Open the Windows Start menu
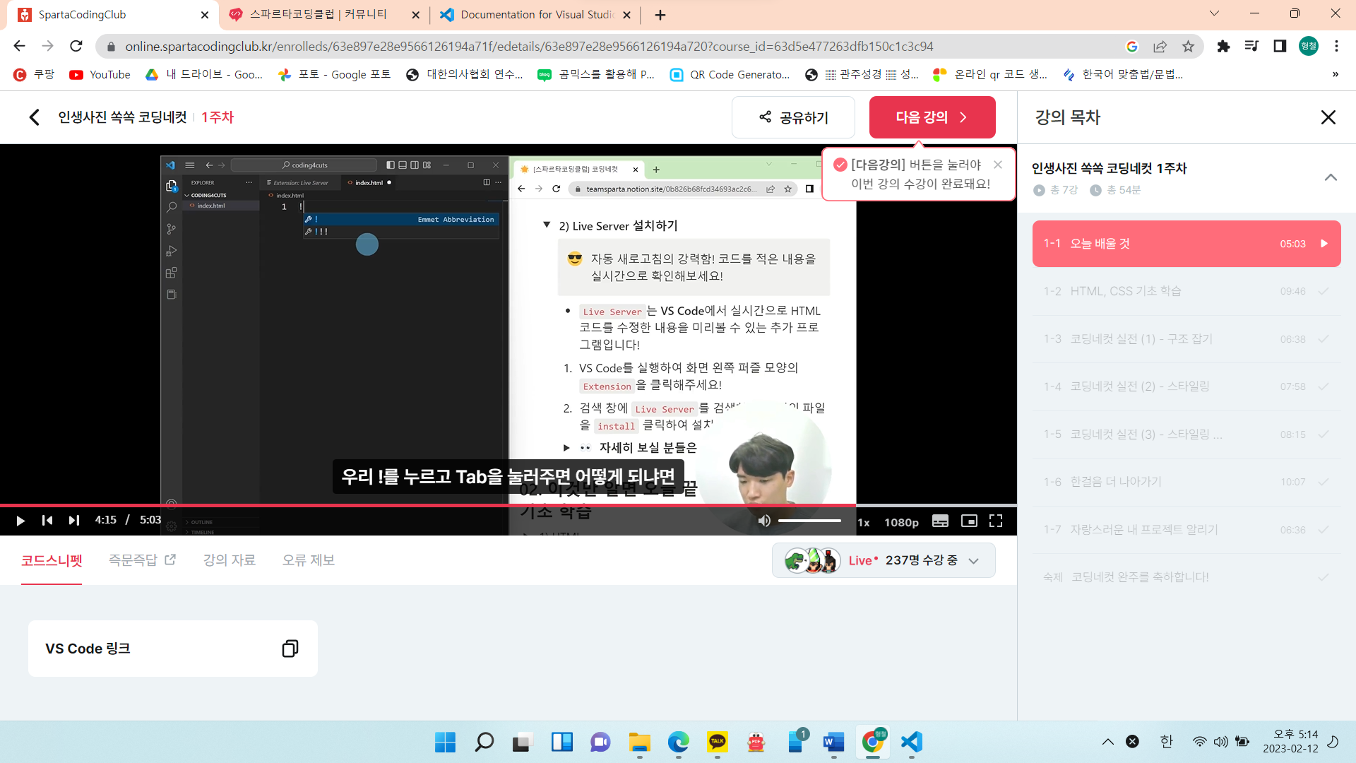This screenshot has width=1356, height=763. [445, 742]
